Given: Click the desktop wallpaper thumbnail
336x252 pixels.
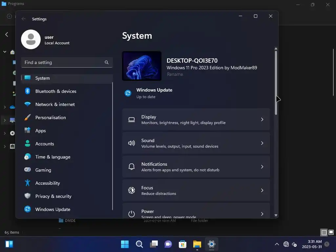Looking at the screenshot, I should (142, 66).
